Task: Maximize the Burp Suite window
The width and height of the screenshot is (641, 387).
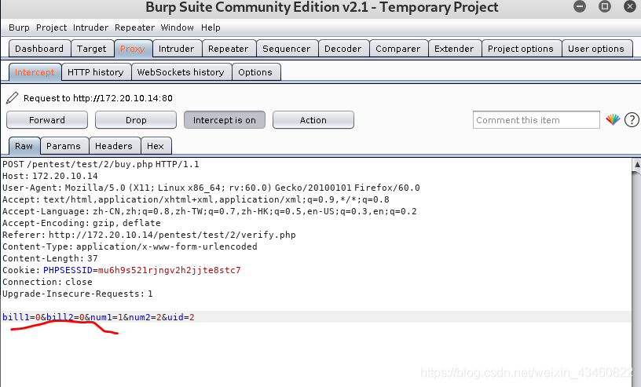Action: (605, 6)
